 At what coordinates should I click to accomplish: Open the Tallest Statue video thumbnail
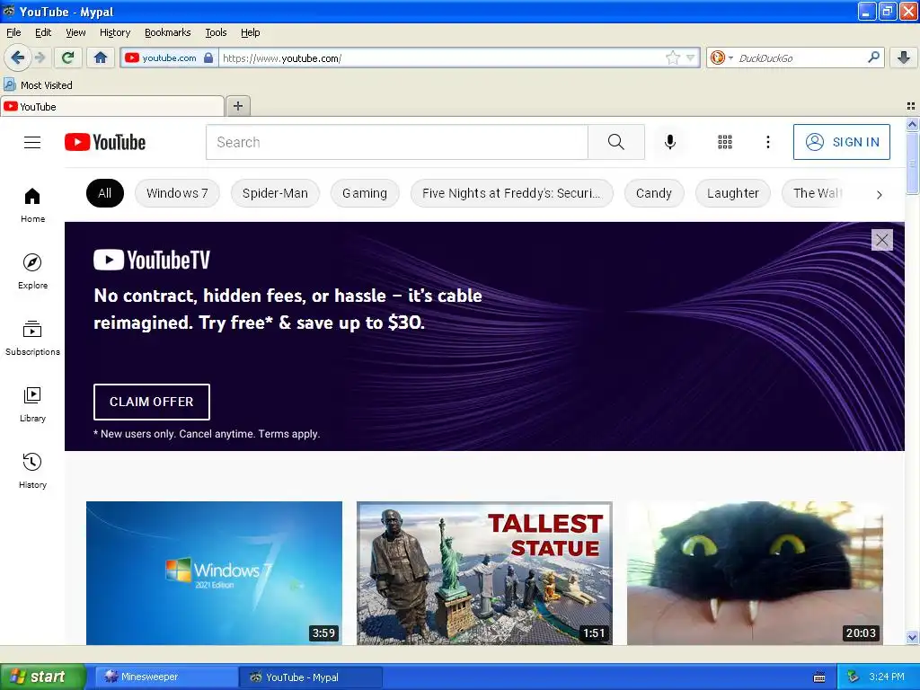click(x=484, y=572)
